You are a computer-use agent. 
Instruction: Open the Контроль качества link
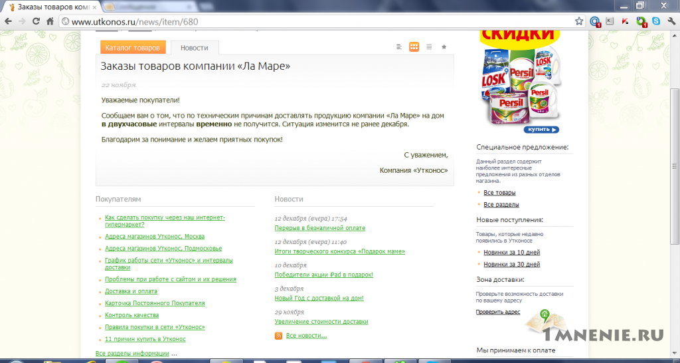click(x=132, y=315)
